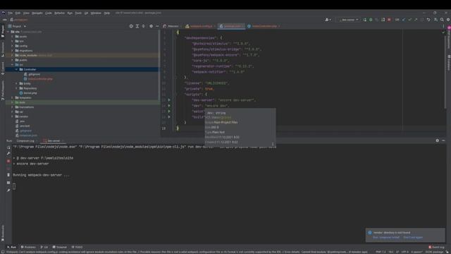This screenshot has height=254, width=451.
Task: Open the Navigate menu
Action: pos(37,13)
